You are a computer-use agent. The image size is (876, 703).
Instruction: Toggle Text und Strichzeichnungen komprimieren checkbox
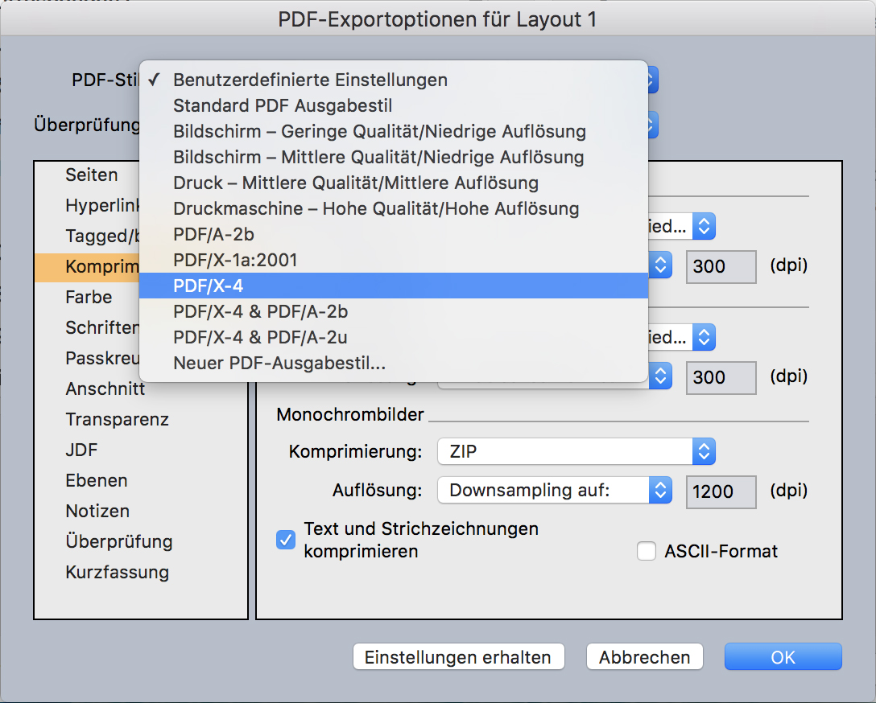[x=286, y=540]
